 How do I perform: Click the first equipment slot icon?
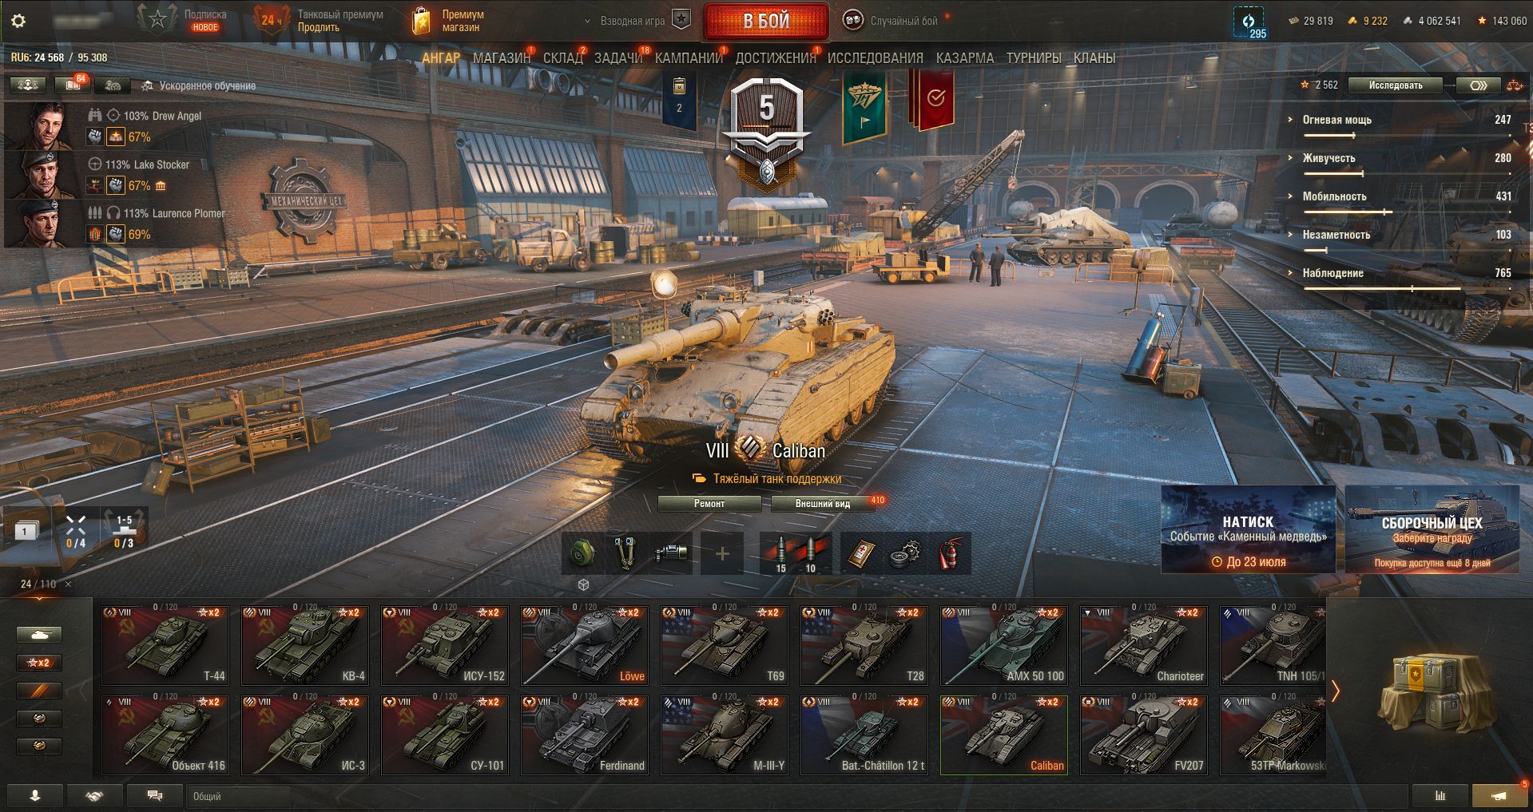[583, 553]
